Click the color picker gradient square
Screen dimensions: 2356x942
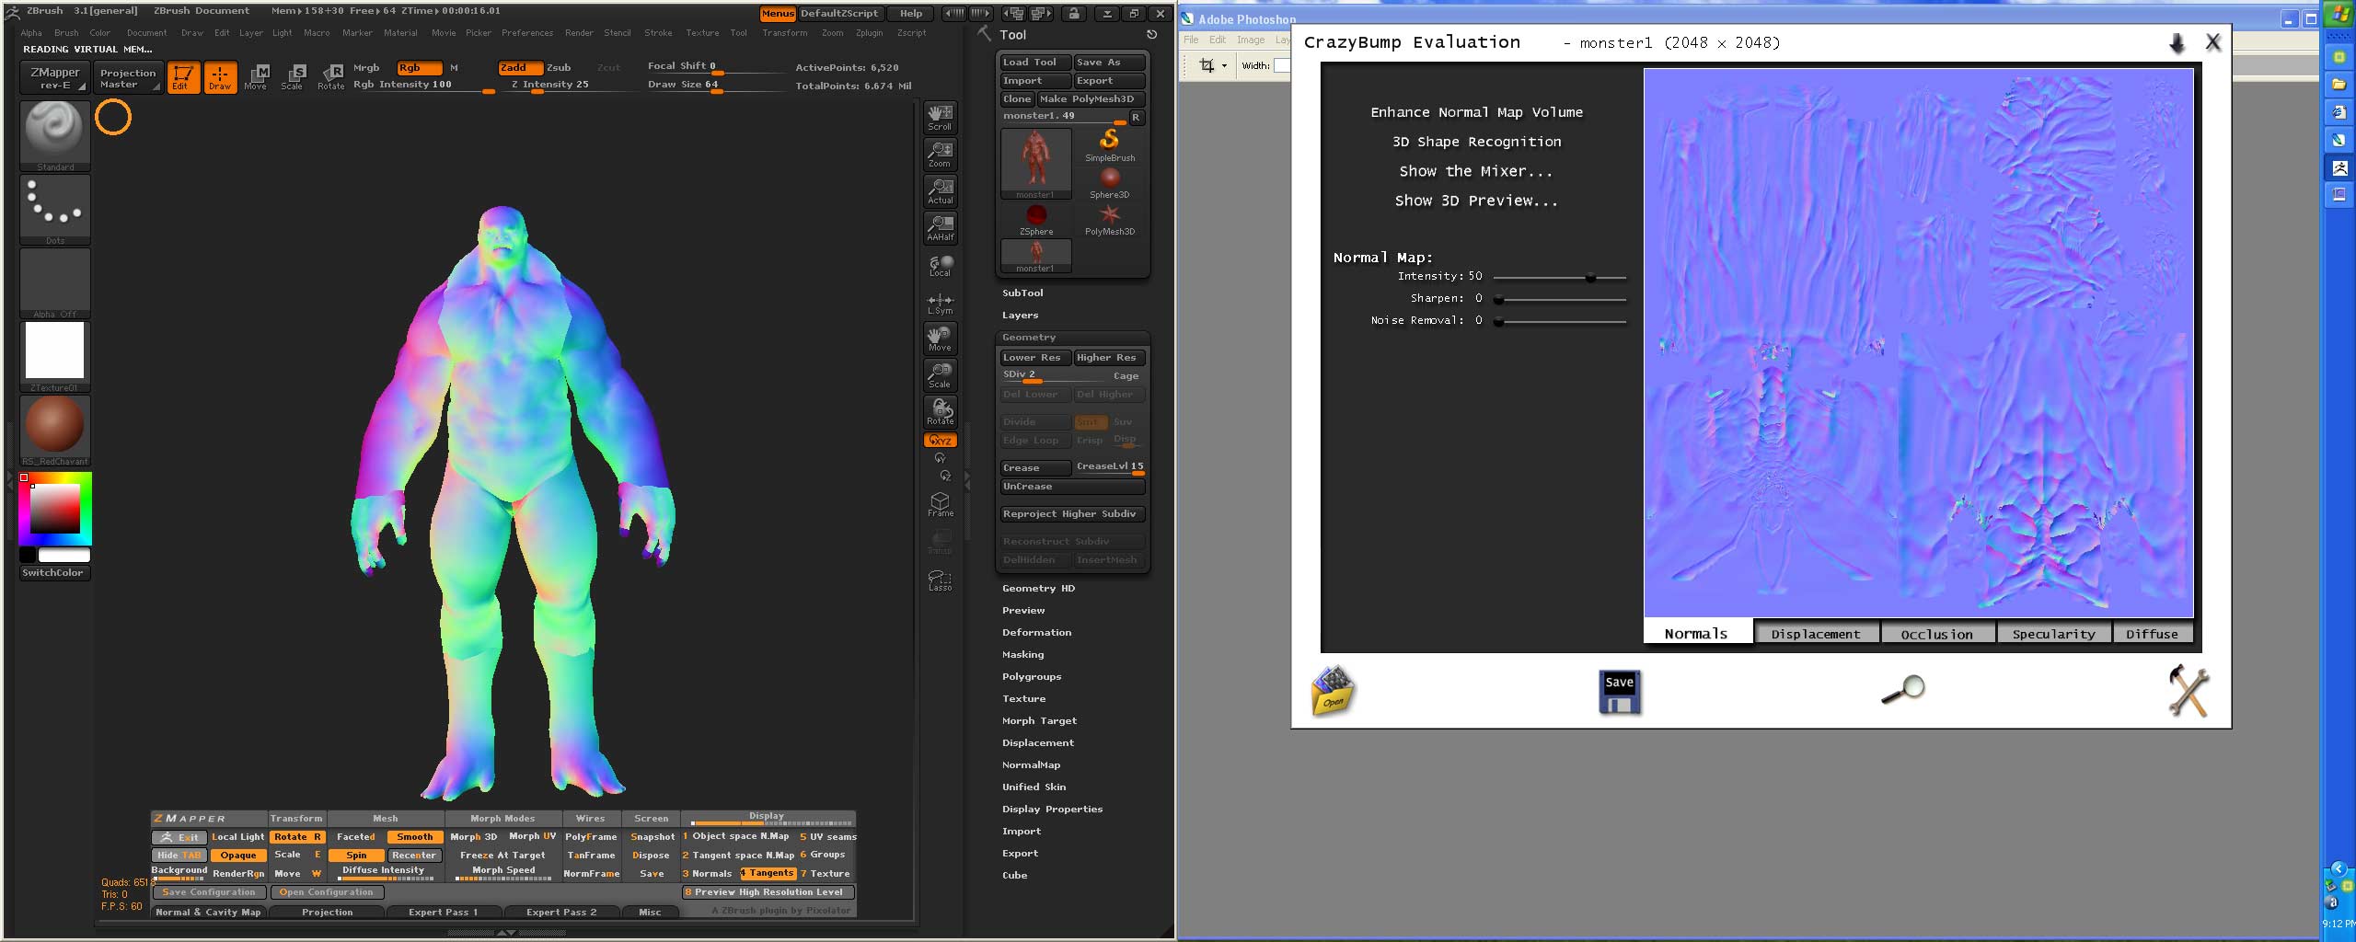[55, 509]
